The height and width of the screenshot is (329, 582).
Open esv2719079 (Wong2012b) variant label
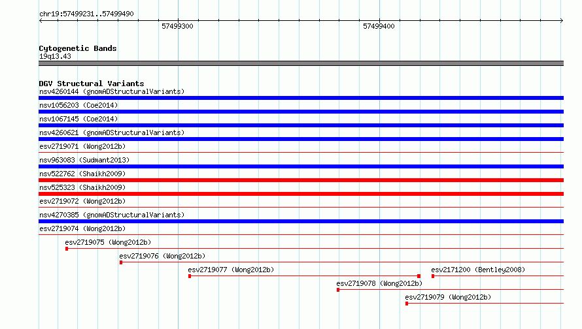click(x=448, y=297)
